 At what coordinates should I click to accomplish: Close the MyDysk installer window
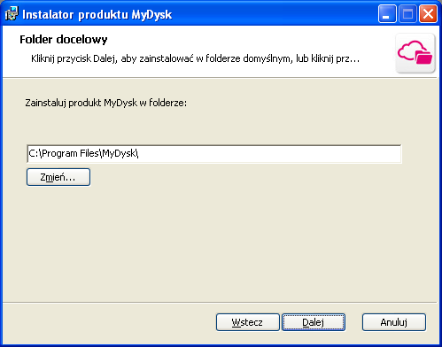click(x=428, y=14)
